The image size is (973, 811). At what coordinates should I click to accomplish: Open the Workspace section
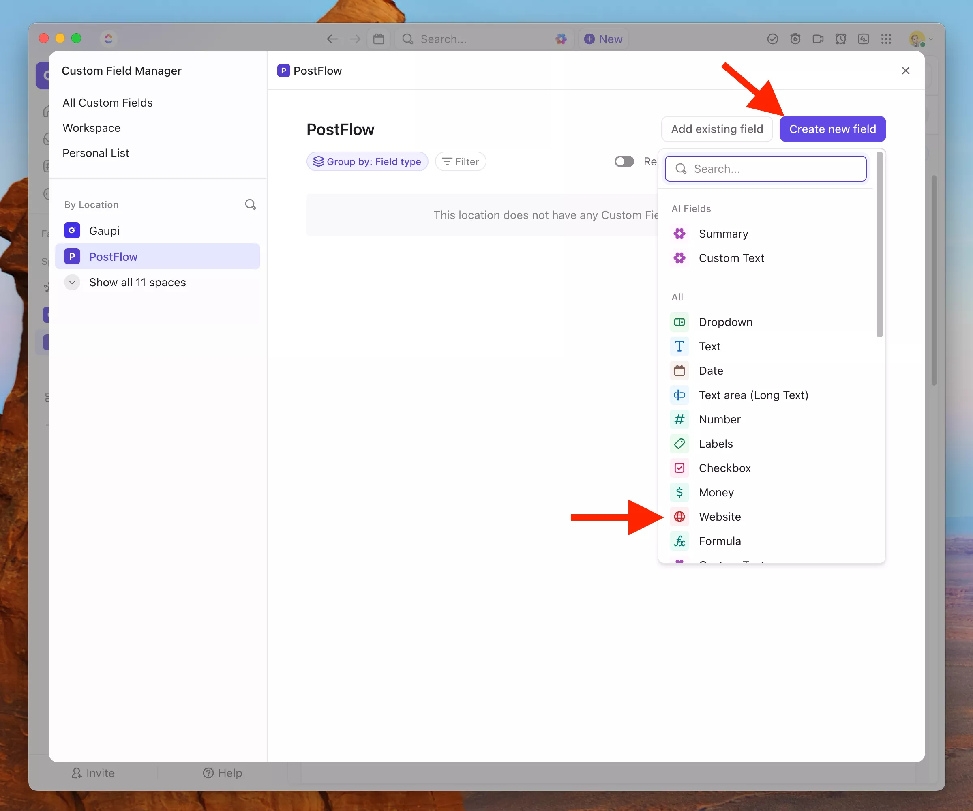click(92, 127)
